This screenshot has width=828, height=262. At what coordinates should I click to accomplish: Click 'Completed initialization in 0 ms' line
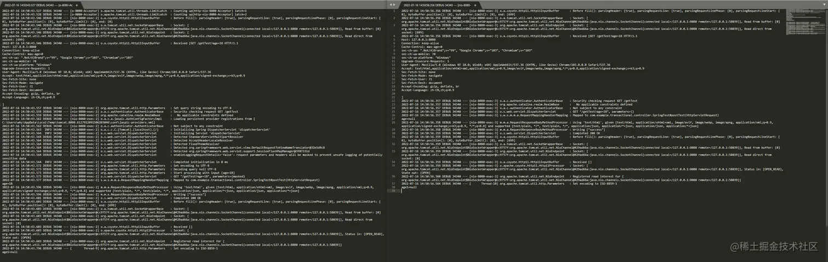[115, 162]
